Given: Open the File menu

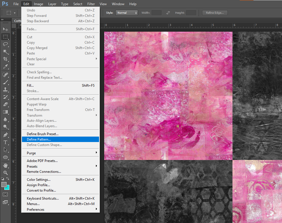Looking at the screenshot, I should pyautogui.click(x=16, y=4).
